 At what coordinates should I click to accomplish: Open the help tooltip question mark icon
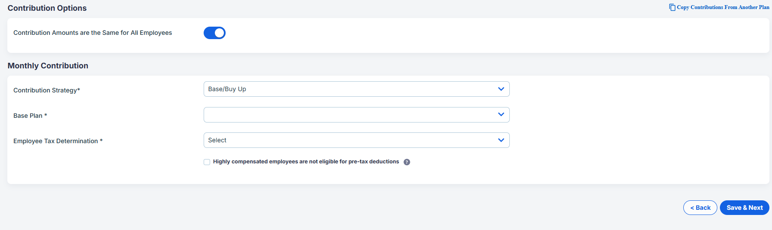[407, 162]
